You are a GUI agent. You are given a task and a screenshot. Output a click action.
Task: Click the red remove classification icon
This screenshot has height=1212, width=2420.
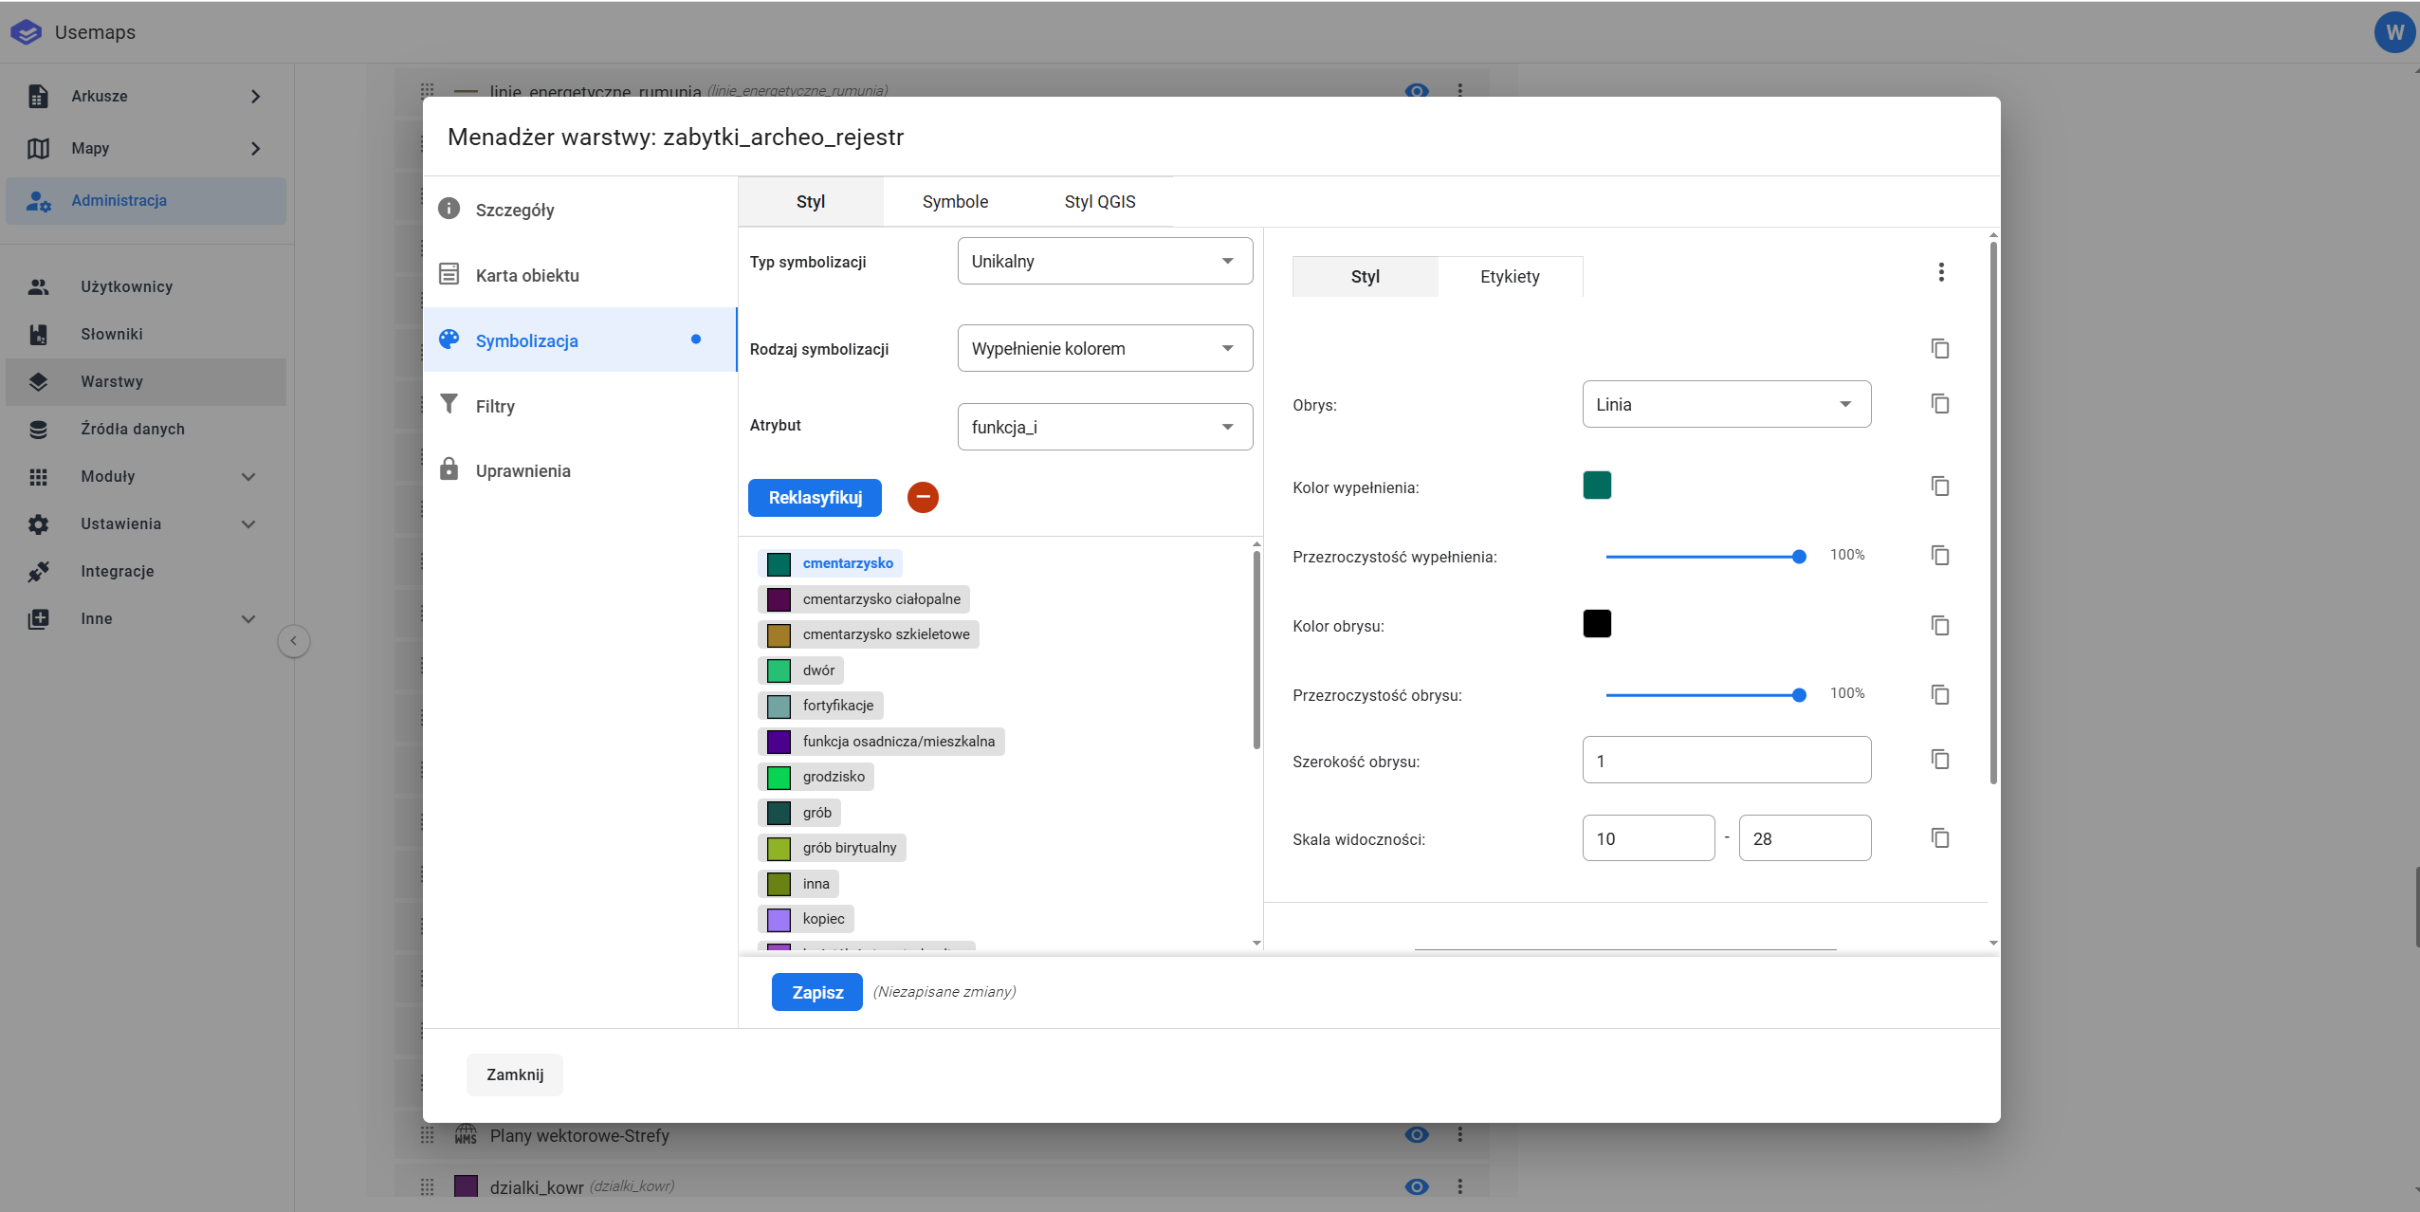tap(922, 497)
